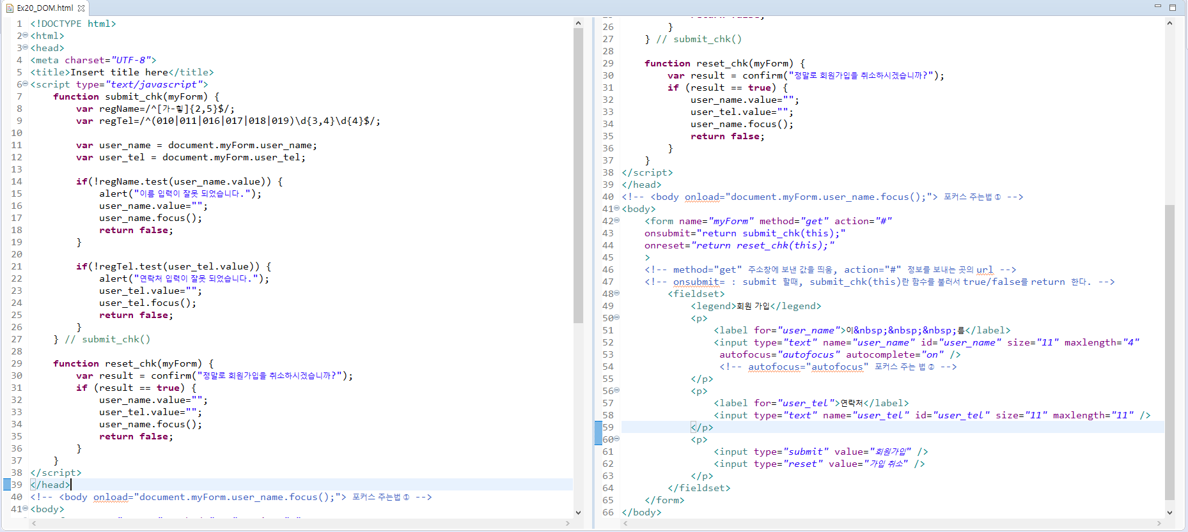Viewport: 1188px width, 532px height.
Task: Click left arrow of left pane's horizontal scrollbar
Action: click(34, 523)
